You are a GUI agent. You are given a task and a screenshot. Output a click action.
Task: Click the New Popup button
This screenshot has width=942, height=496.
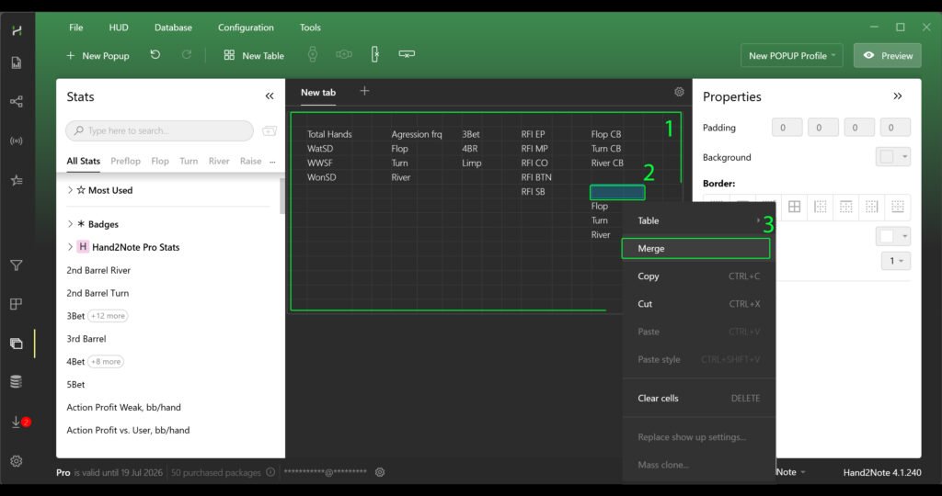pos(97,56)
